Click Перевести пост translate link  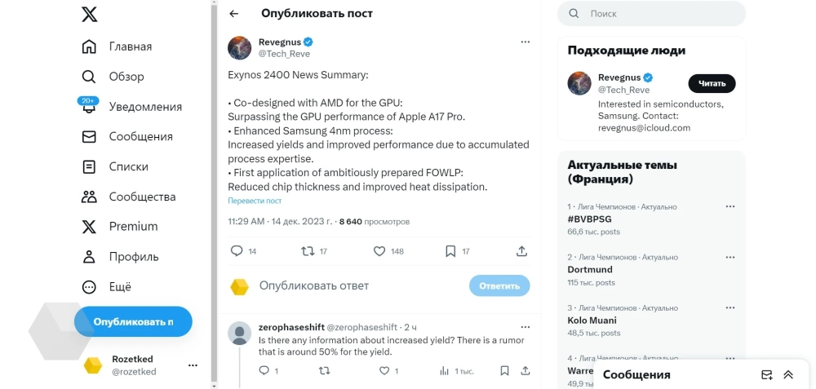pyautogui.click(x=255, y=201)
